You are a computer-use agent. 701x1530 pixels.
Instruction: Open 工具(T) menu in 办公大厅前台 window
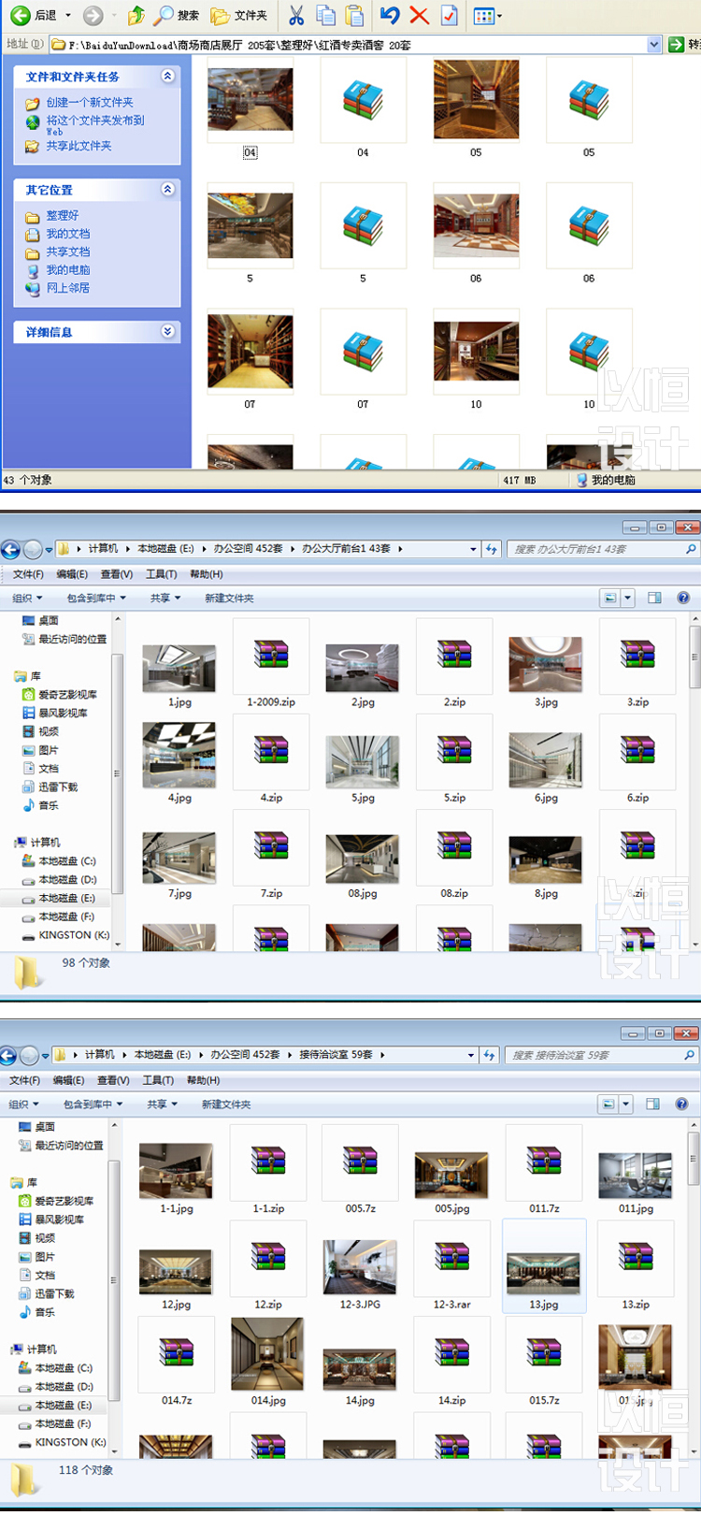(x=161, y=574)
